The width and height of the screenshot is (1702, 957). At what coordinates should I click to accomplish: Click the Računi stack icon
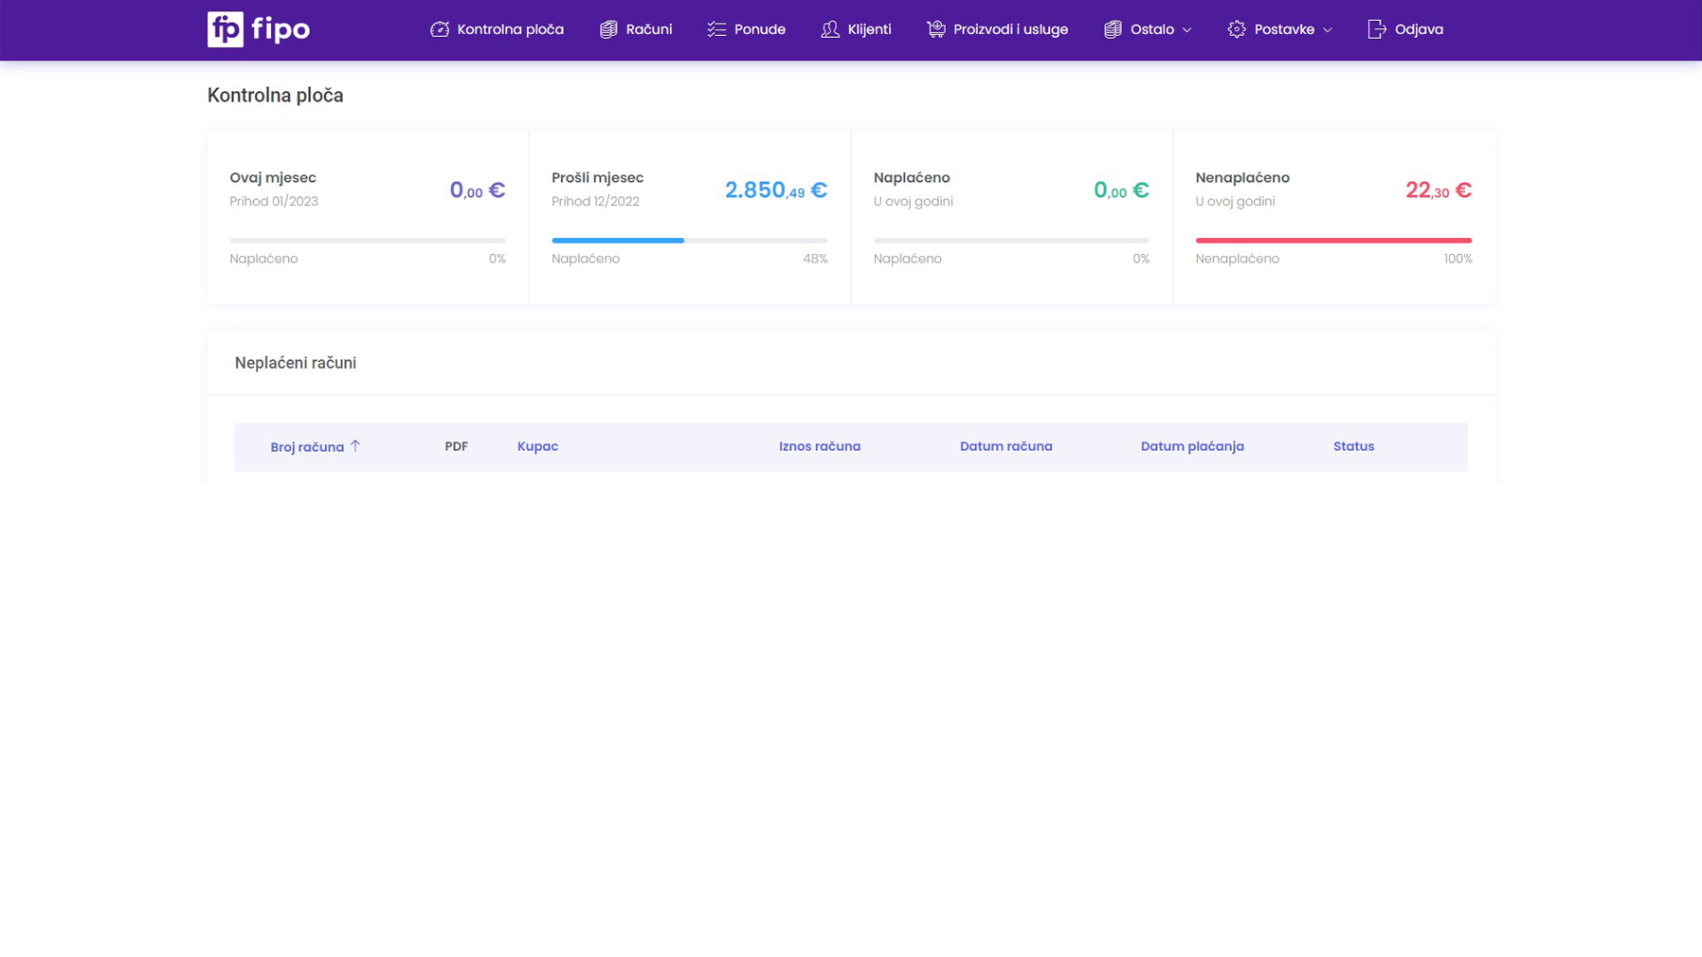608,29
